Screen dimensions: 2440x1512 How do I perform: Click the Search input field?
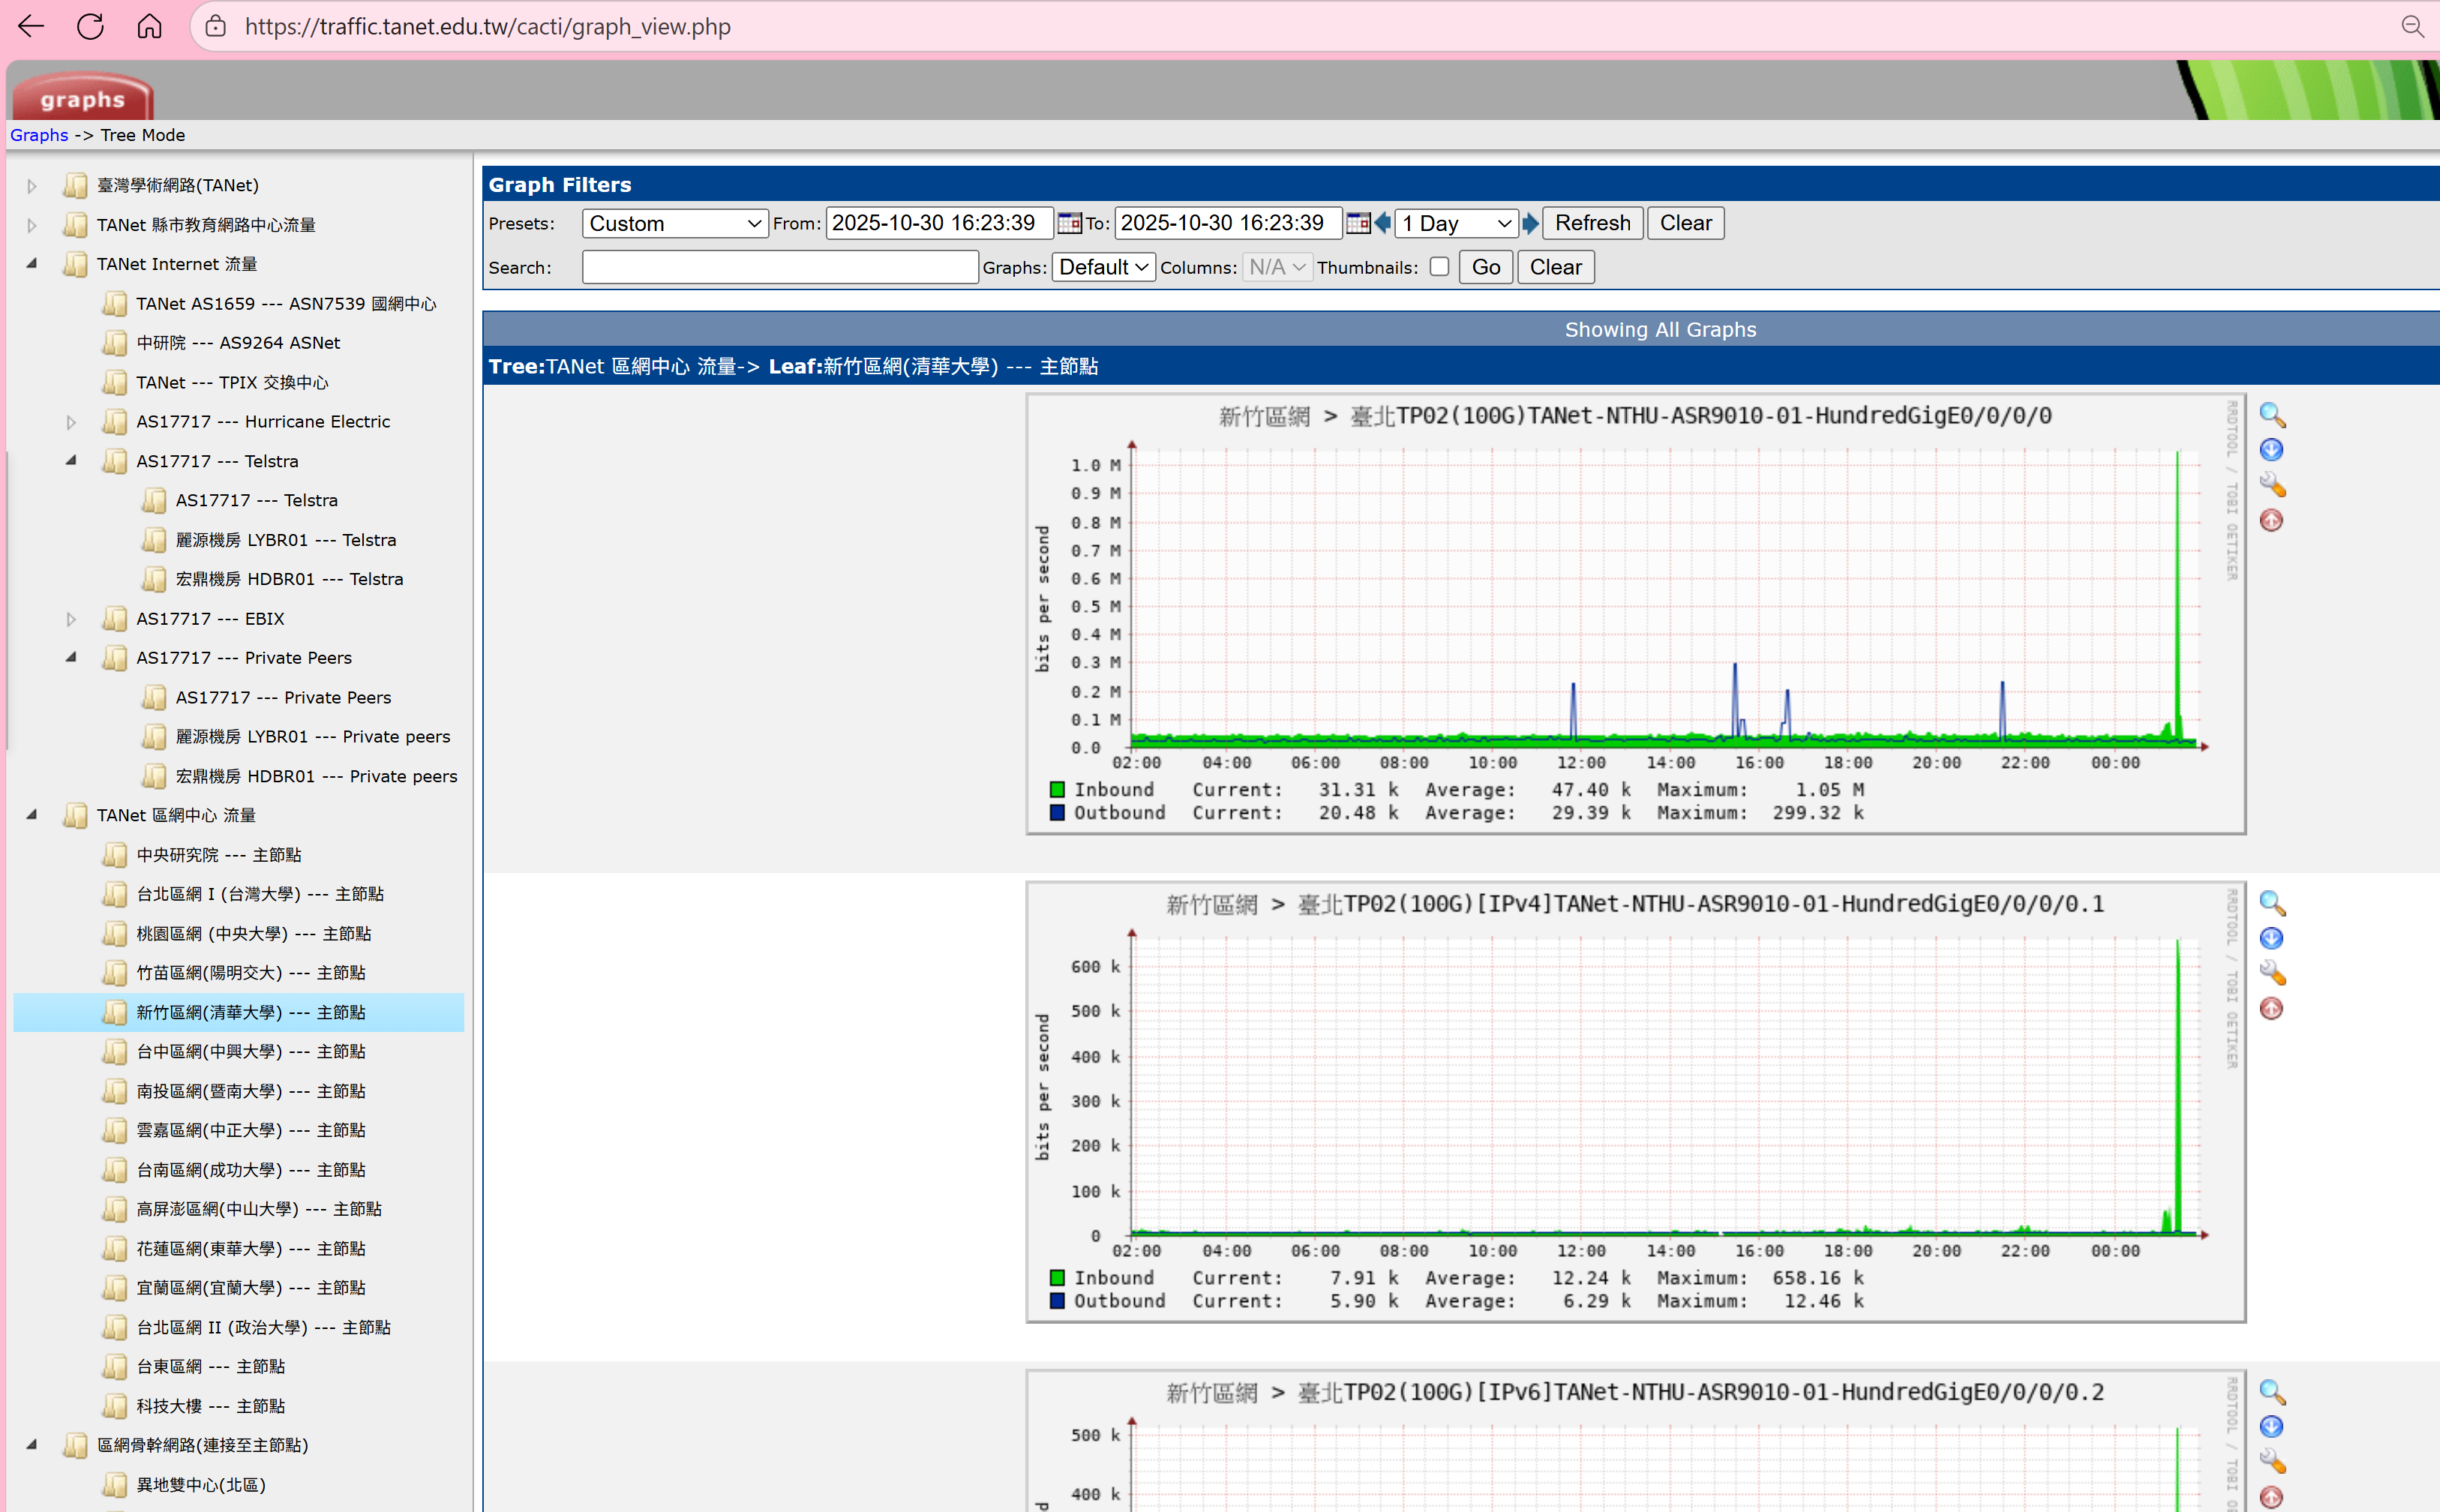coord(780,267)
